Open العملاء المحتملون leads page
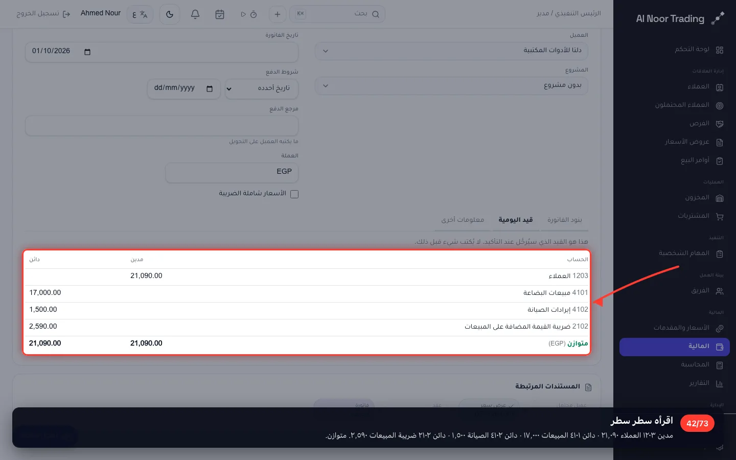Viewport: 736px width, 460px height. [675, 105]
